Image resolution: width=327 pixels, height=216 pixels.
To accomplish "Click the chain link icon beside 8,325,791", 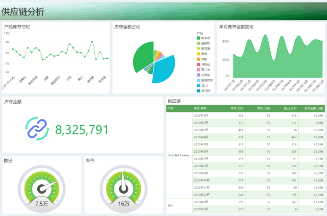I will coord(37,128).
